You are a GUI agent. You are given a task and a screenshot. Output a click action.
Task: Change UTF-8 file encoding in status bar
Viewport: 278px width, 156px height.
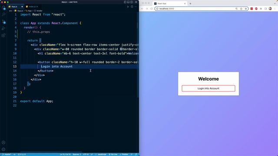pyautogui.click(x=86, y=154)
